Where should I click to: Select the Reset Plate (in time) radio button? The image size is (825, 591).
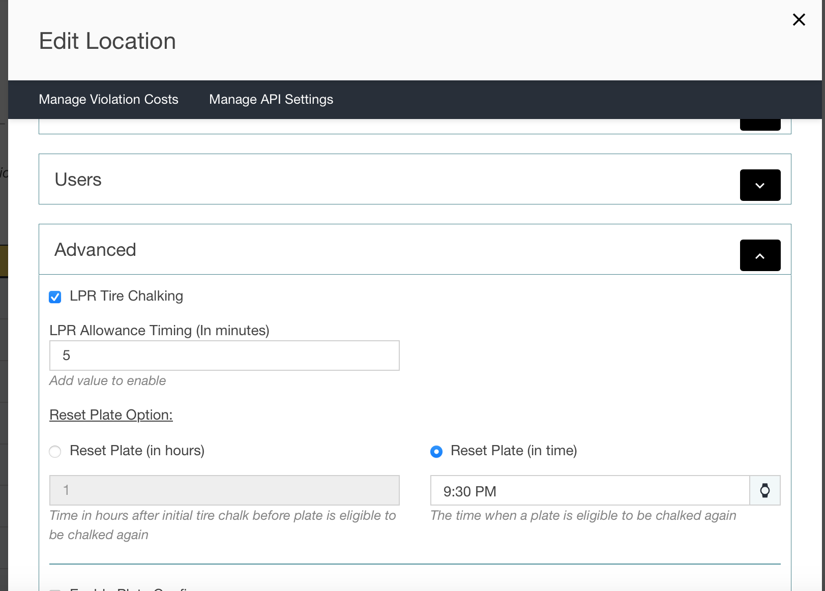click(436, 452)
